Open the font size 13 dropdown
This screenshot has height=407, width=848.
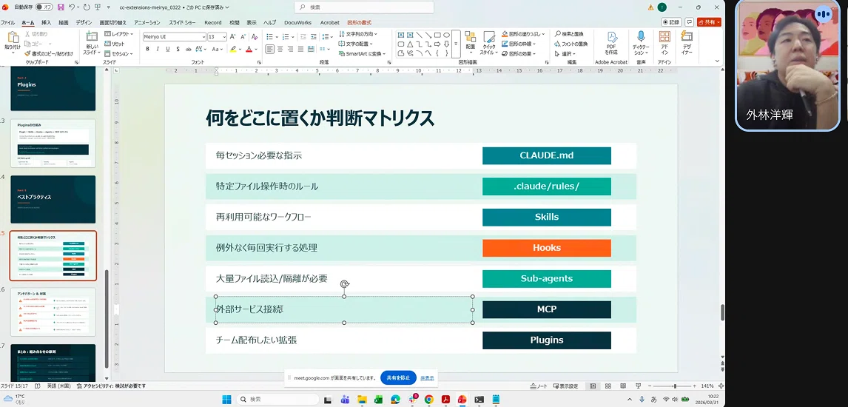224,37
